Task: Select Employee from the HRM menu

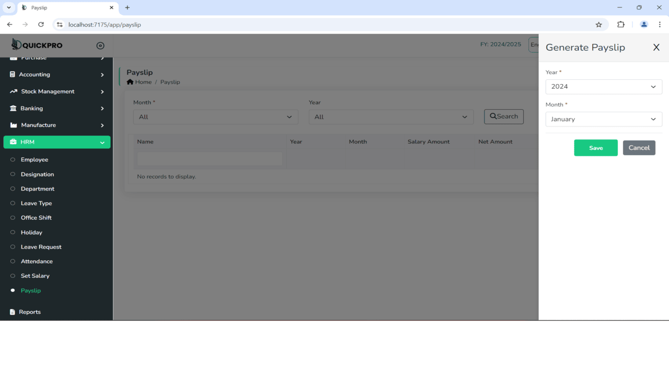Action: point(34,159)
